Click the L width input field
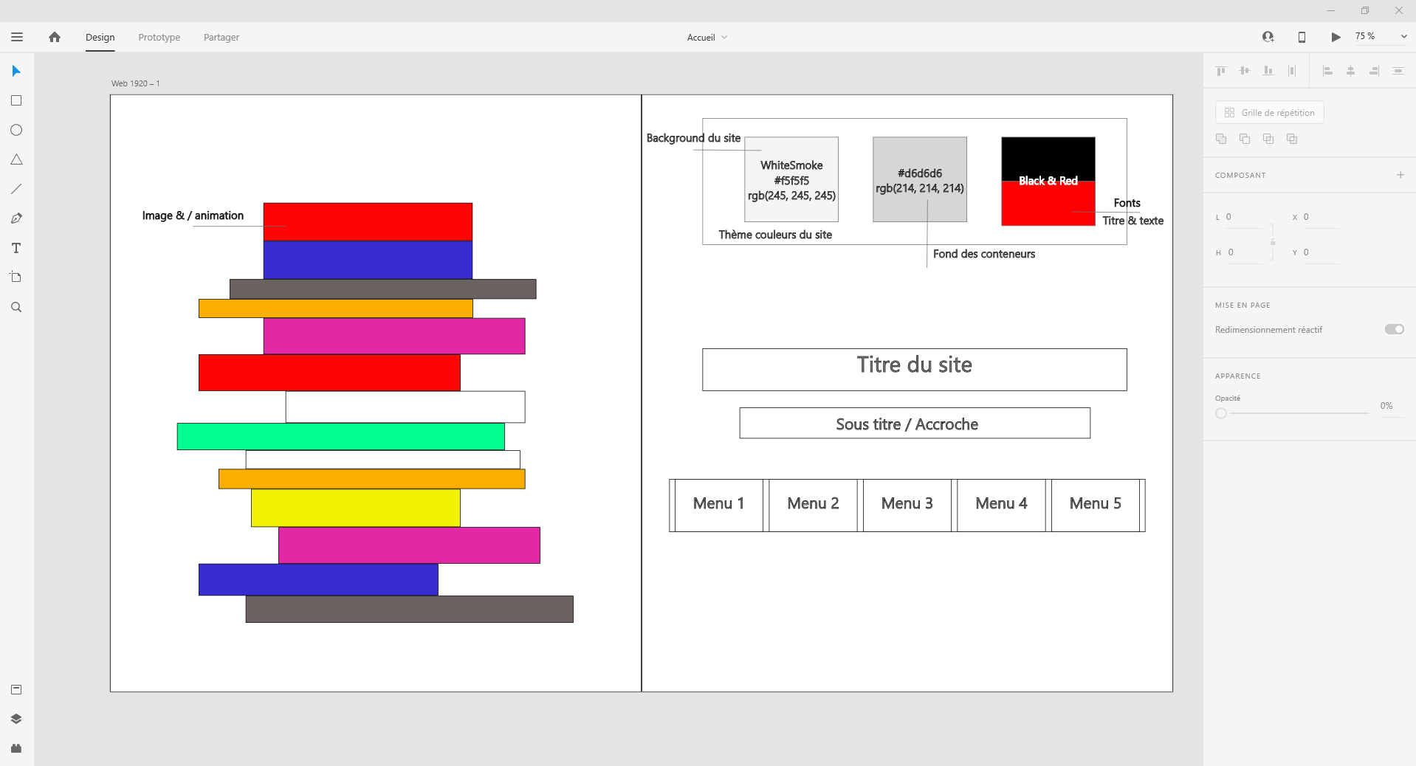Image resolution: width=1416 pixels, height=766 pixels. tap(1243, 218)
